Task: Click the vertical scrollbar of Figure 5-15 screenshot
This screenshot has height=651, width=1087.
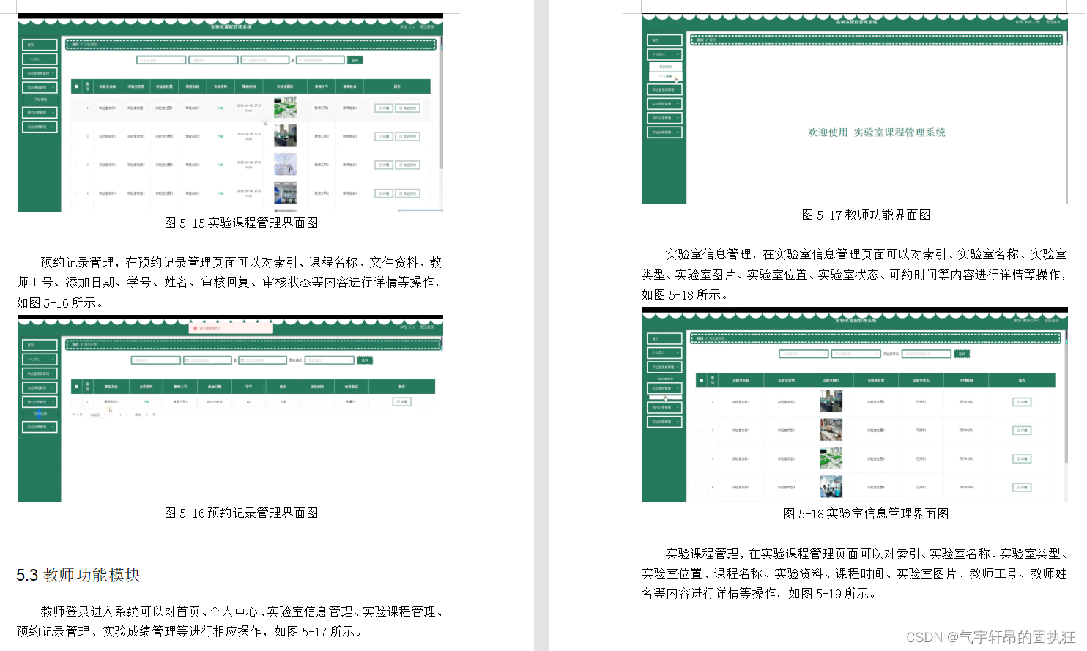Action: coord(441,103)
